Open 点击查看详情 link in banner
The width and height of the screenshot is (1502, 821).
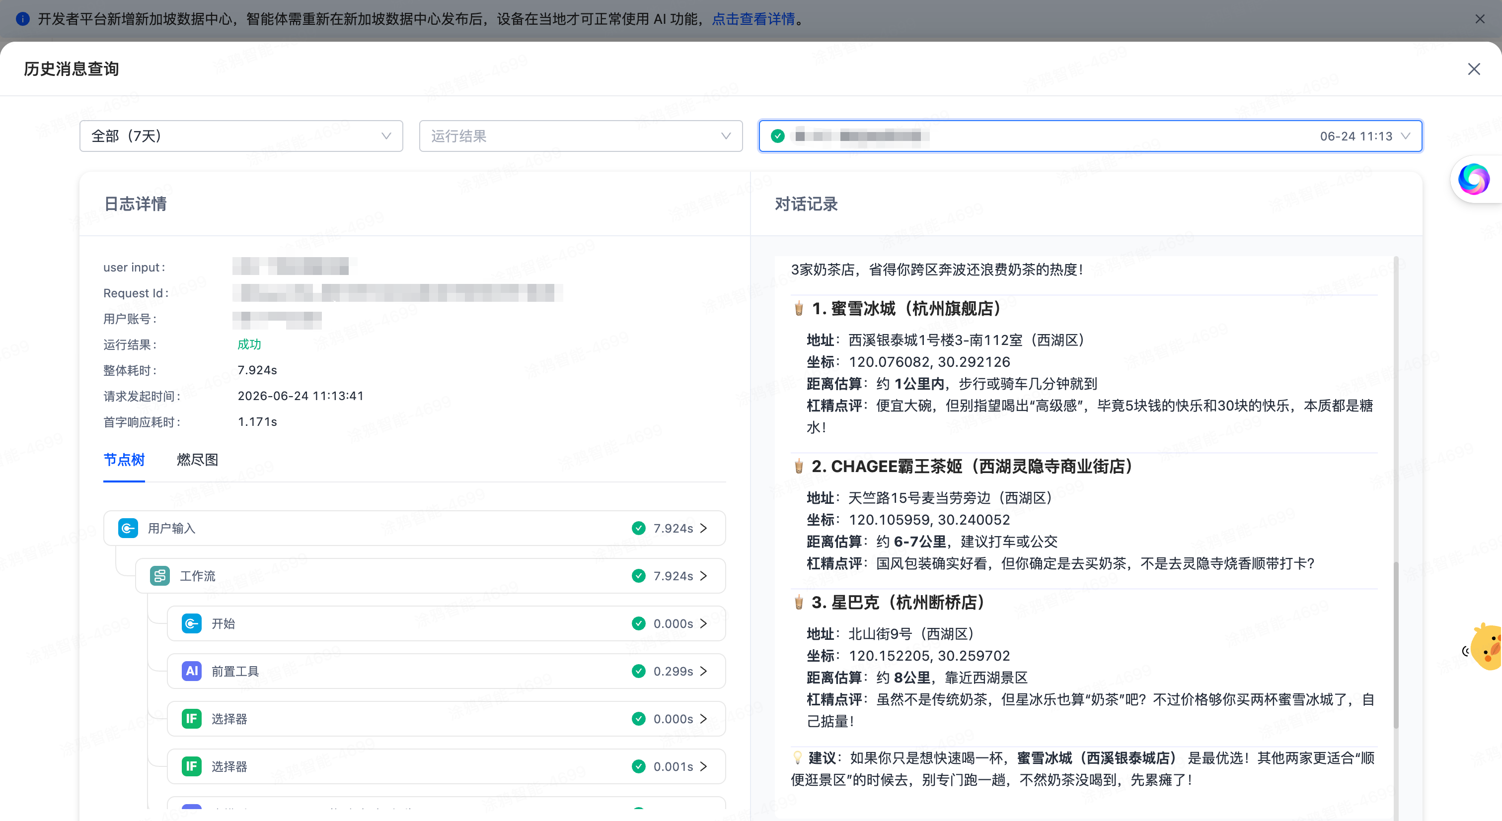point(753,19)
